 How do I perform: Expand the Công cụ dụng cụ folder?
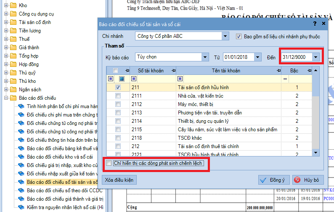6,14
